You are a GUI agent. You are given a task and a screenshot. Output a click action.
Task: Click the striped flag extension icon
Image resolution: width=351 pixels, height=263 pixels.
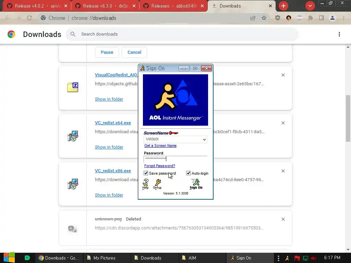click(300, 18)
